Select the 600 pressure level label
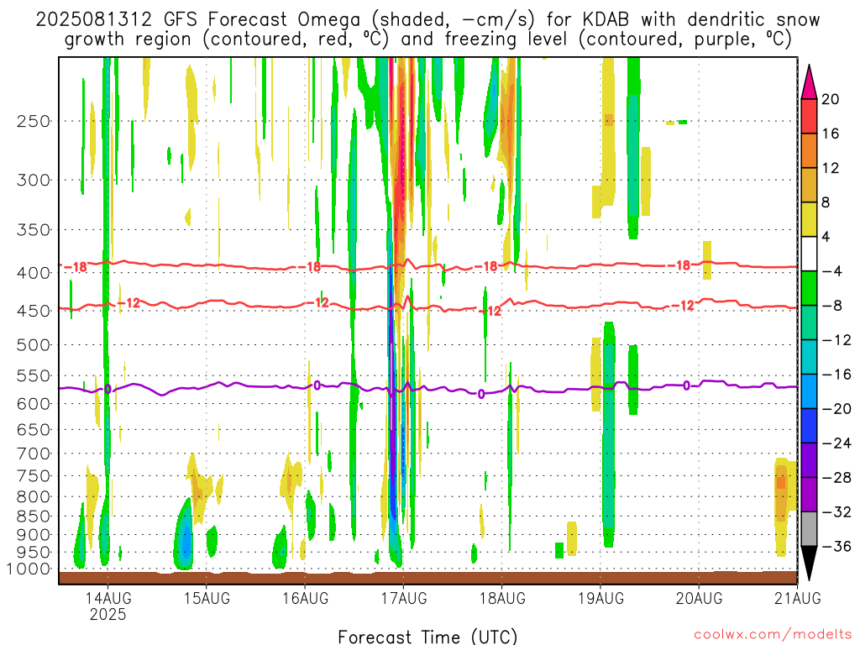The width and height of the screenshot is (860, 645). pos(34,404)
